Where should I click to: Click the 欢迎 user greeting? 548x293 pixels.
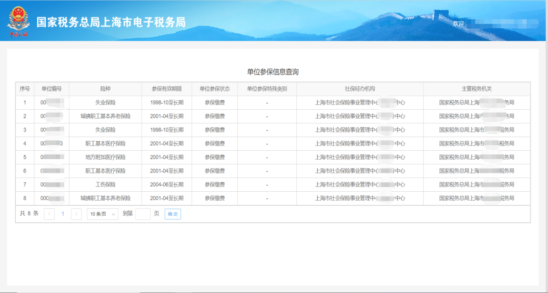pyautogui.click(x=458, y=24)
